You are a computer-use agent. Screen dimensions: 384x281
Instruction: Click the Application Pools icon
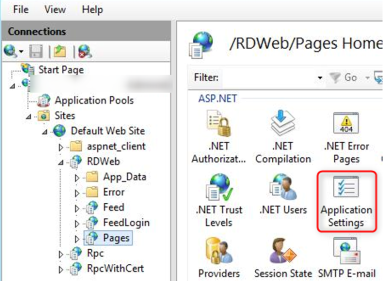(44, 100)
